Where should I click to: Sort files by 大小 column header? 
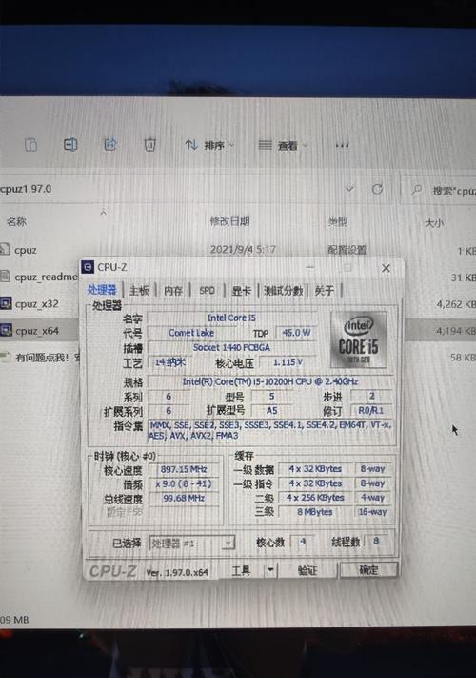coord(434,223)
